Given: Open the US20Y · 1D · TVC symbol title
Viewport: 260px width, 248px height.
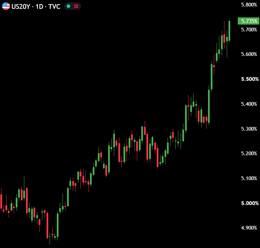Looking at the screenshot, I should pos(36,6).
